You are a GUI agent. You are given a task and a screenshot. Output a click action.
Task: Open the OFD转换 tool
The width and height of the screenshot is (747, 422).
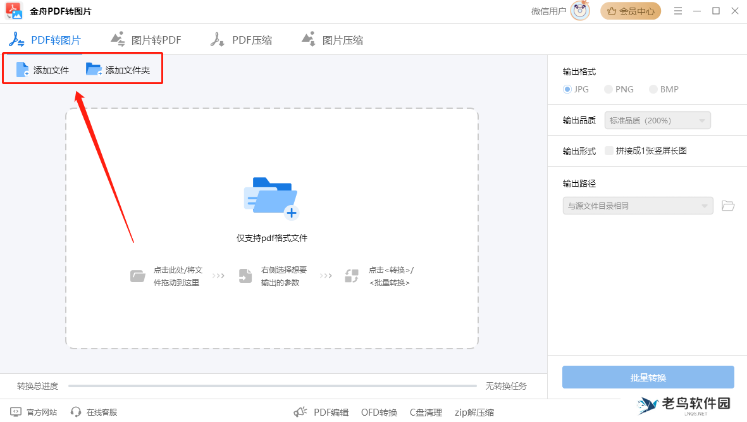tap(378, 412)
